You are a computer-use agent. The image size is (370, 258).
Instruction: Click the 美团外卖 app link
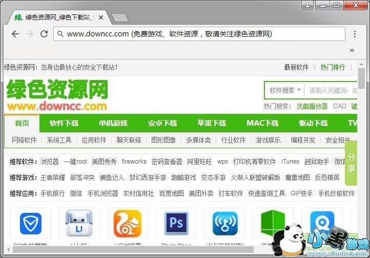(201, 193)
